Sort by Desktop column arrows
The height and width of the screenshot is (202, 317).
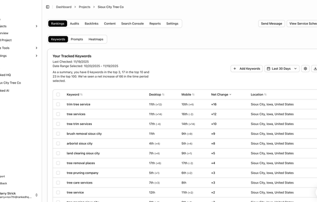coord(163,94)
